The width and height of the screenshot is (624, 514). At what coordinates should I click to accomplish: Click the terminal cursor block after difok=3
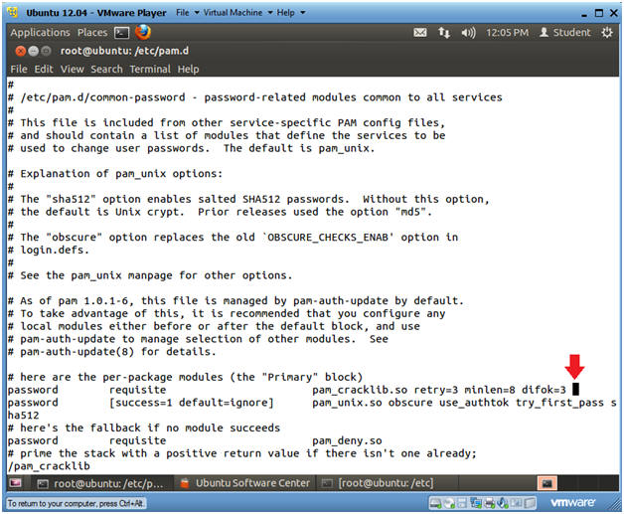[575, 390]
